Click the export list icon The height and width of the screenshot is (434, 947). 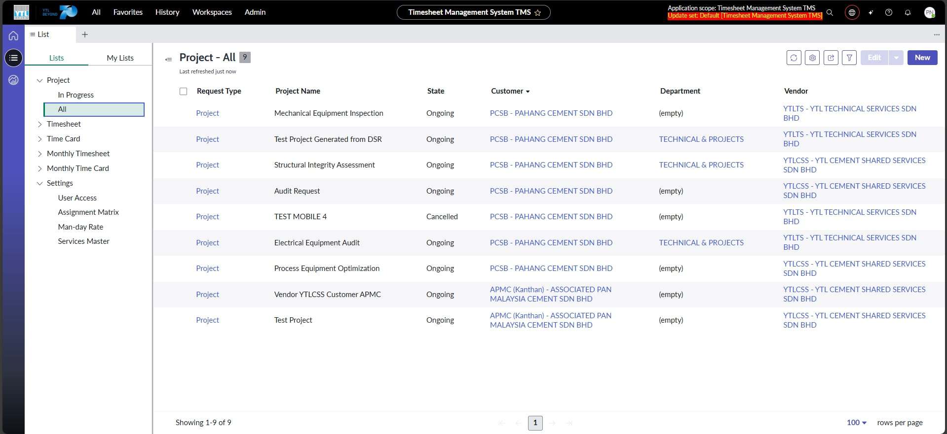[x=831, y=58]
